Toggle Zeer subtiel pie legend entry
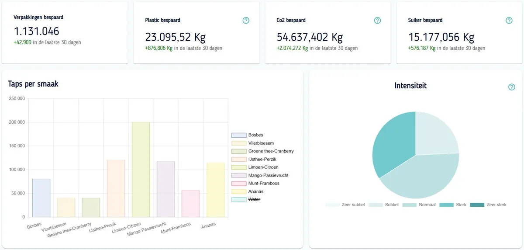Screen dimensions: 524x250 345,205
